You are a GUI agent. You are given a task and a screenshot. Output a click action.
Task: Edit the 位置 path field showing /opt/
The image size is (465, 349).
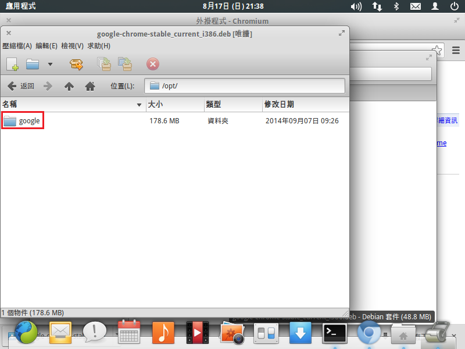(x=245, y=86)
